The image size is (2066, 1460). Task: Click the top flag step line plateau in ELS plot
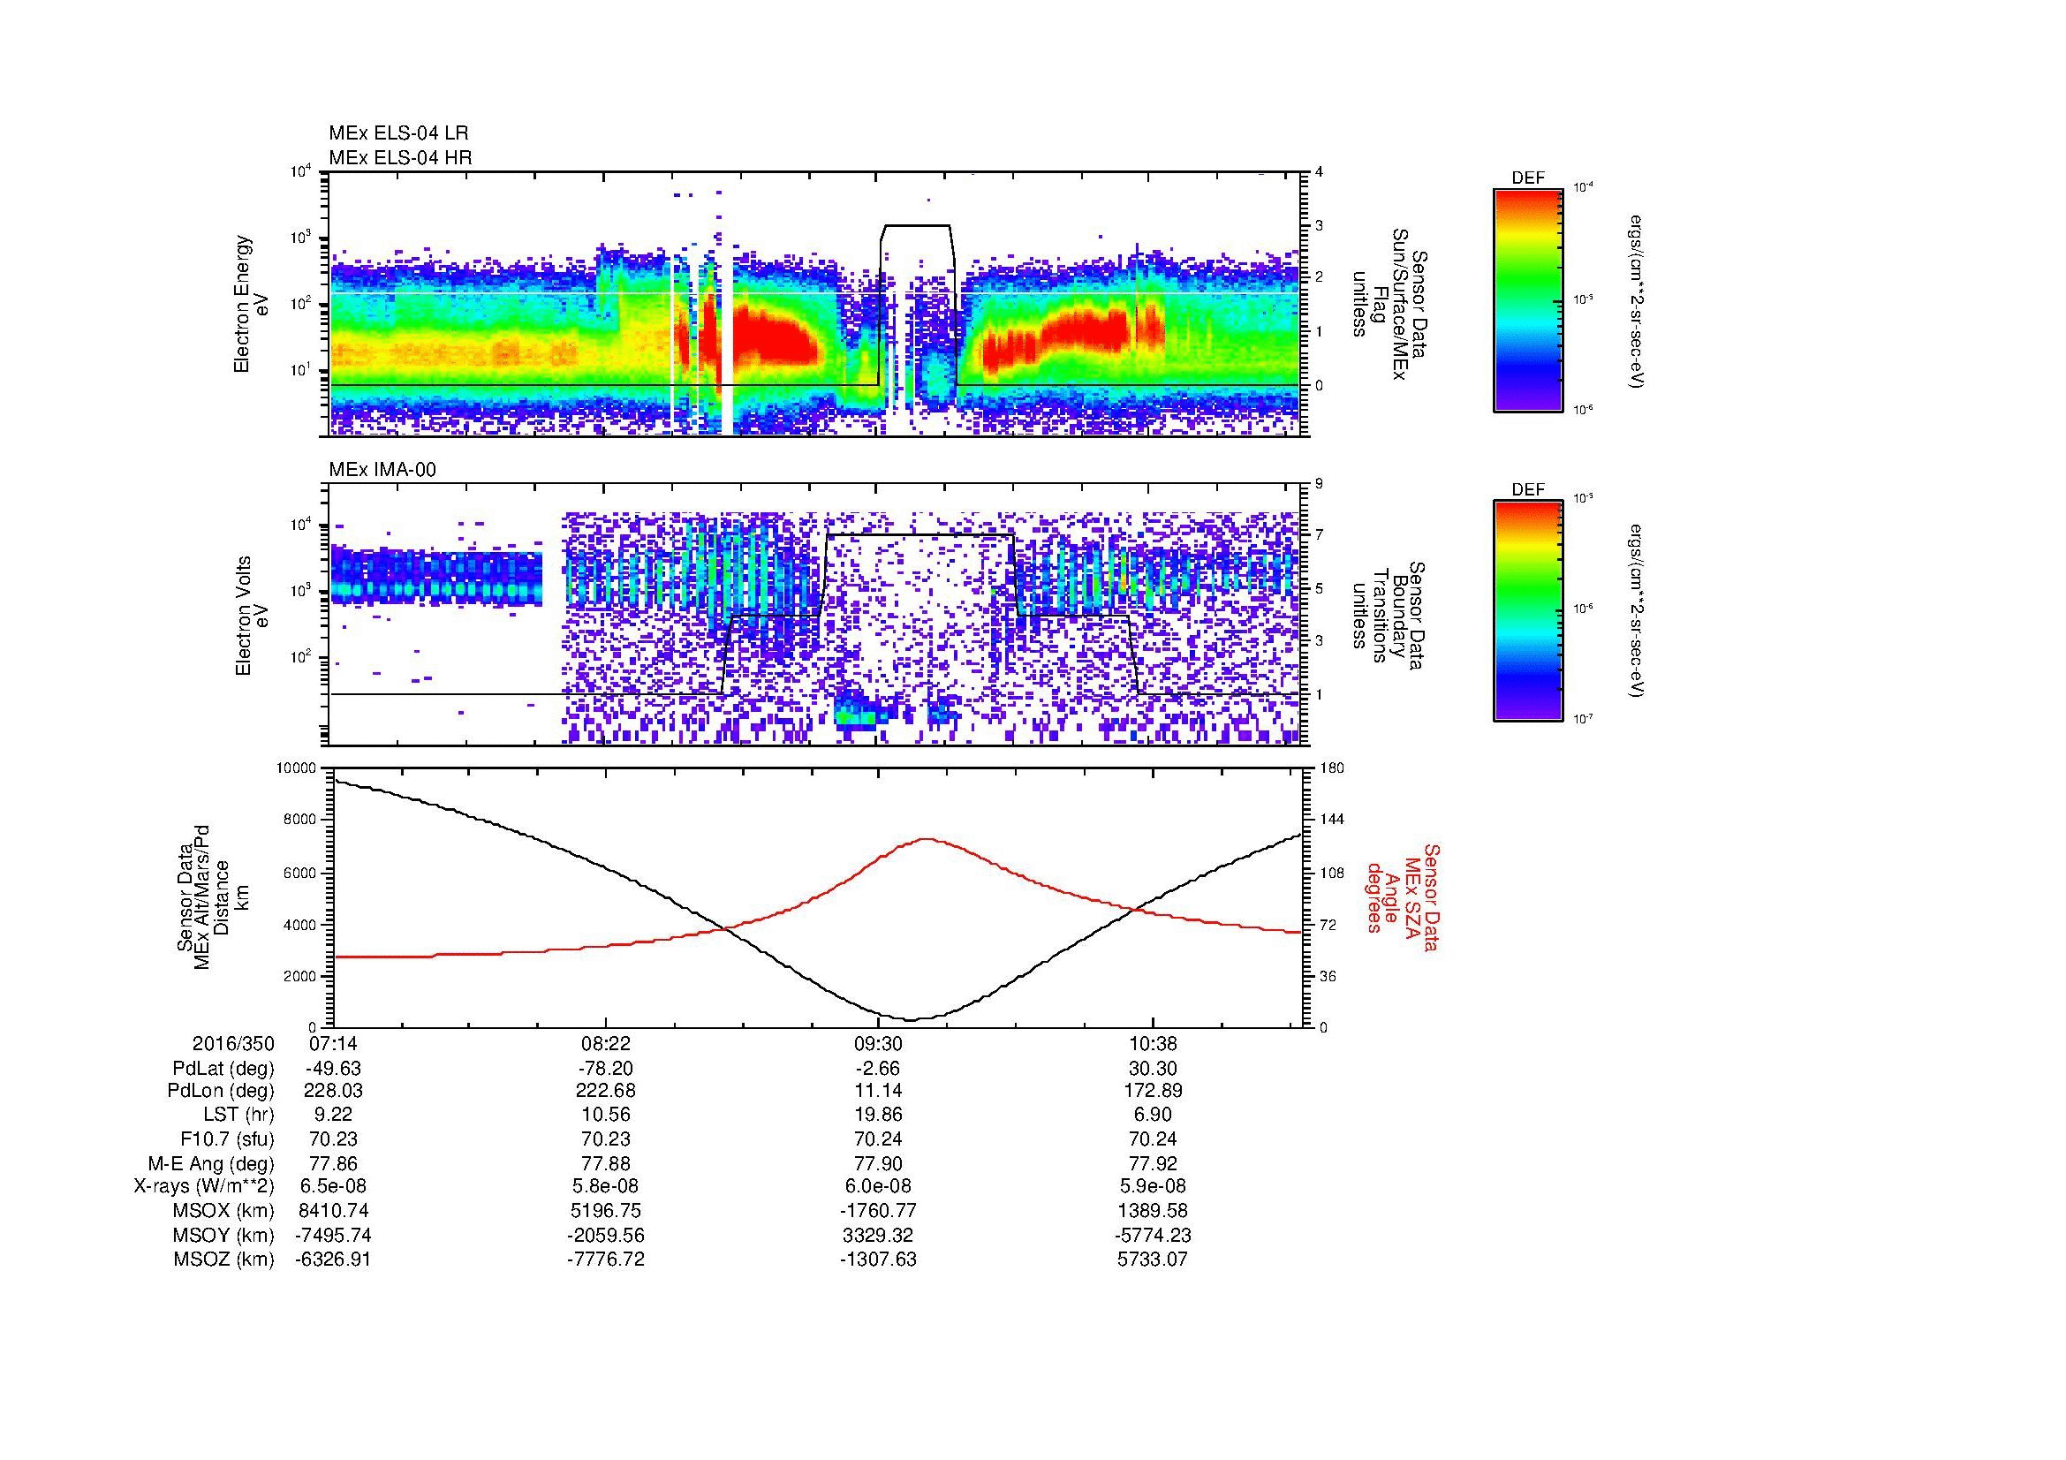point(917,226)
